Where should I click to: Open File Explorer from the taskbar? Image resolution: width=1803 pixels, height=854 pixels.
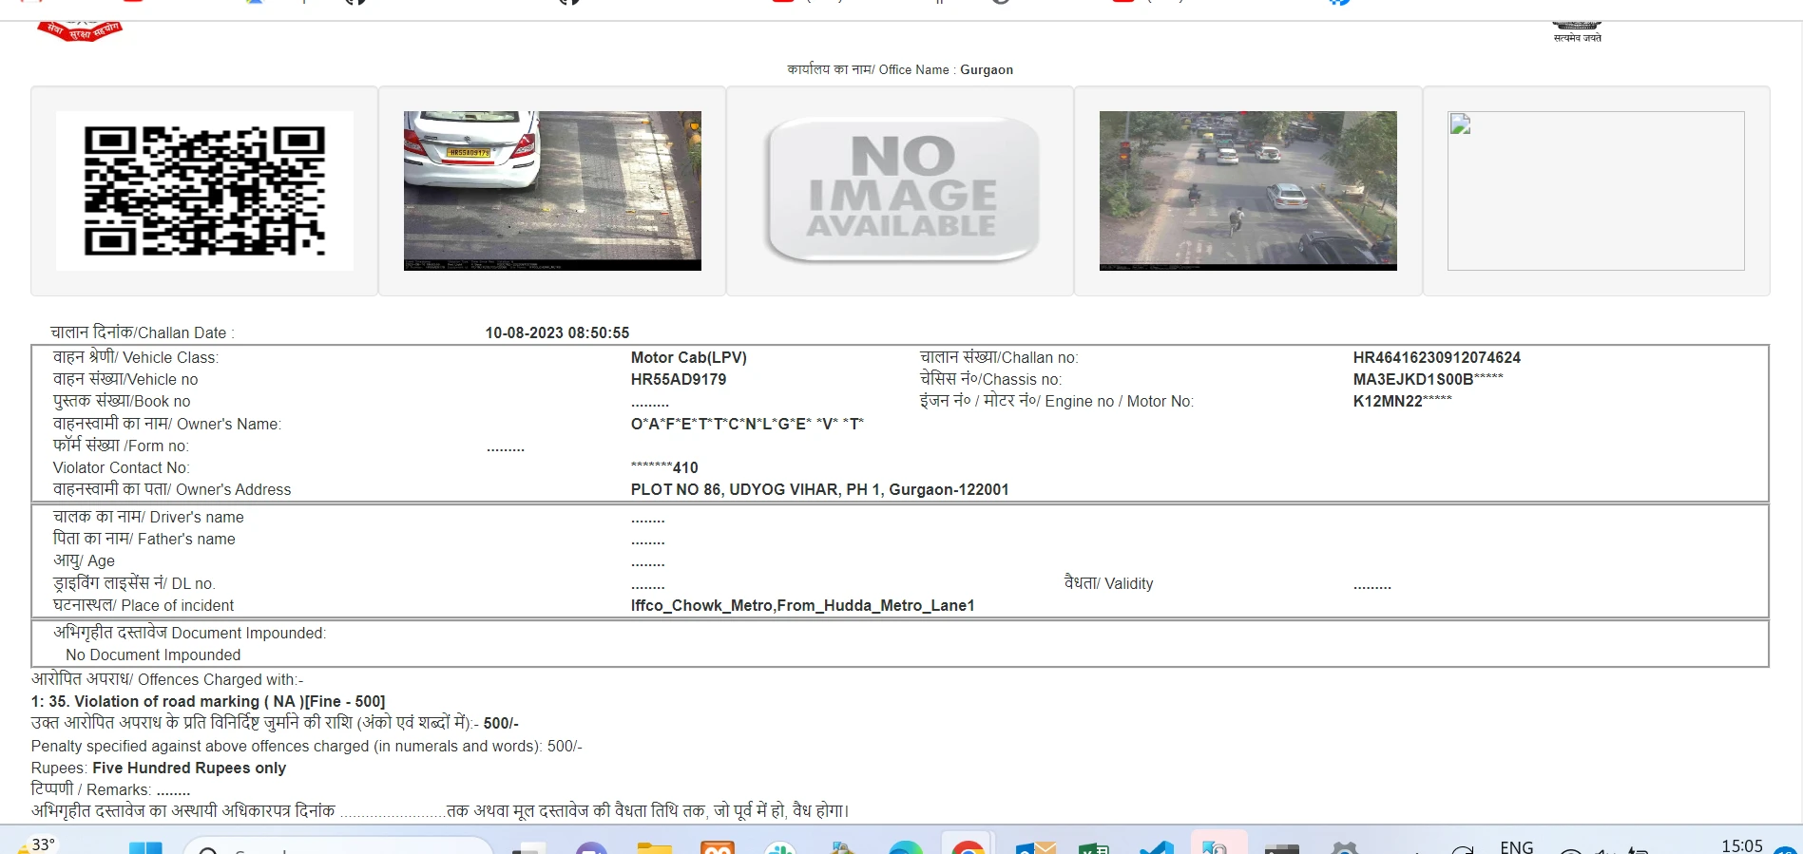point(654,847)
